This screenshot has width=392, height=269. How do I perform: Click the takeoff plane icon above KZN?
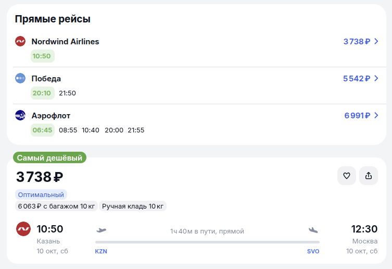coord(101,230)
